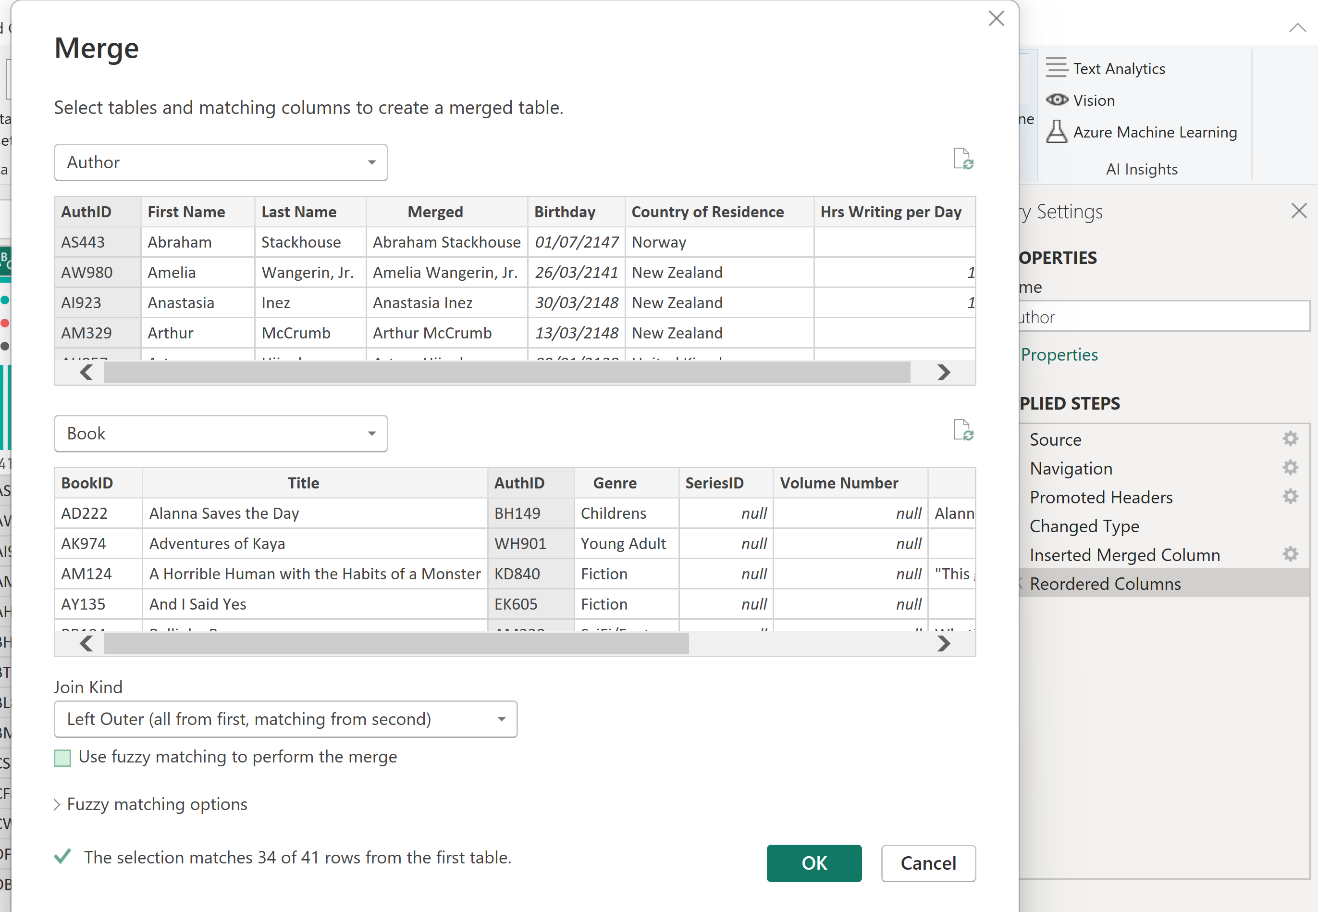Screen dimensions: 1318x912
Task: Click the Vision eye icon
Action: coord(1057,100)
